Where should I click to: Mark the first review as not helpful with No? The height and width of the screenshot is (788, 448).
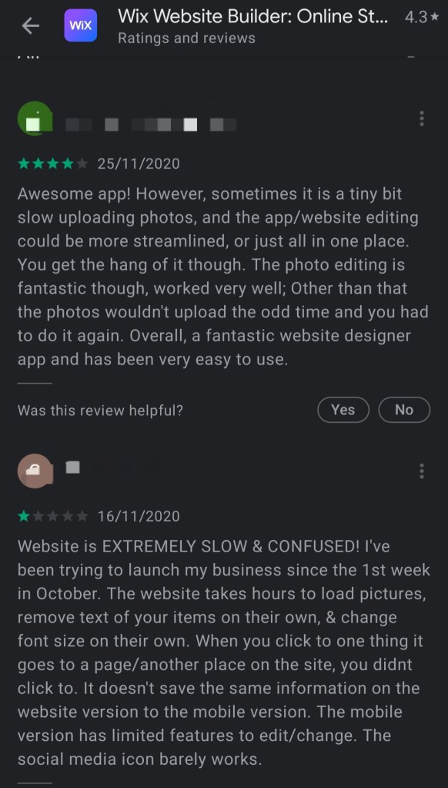pos(404,410)
